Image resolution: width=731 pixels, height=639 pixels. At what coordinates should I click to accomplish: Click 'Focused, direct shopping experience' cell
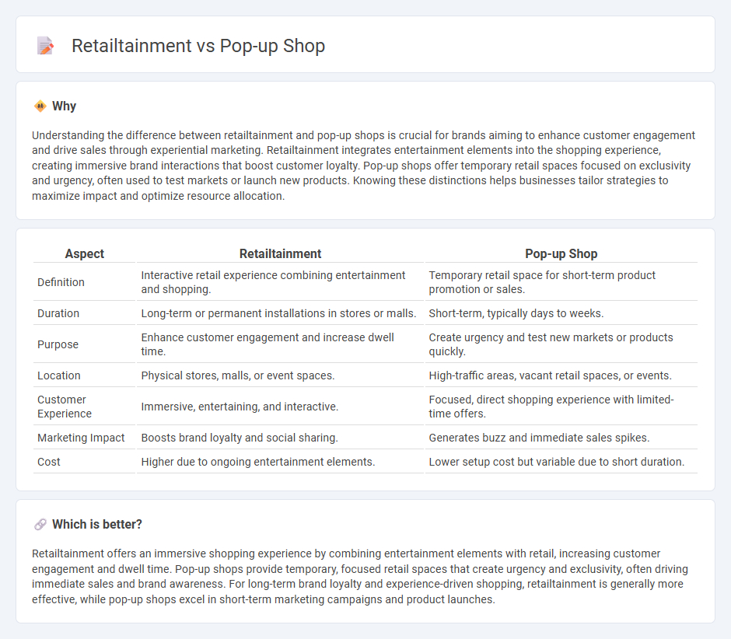[x=561, y=407]
